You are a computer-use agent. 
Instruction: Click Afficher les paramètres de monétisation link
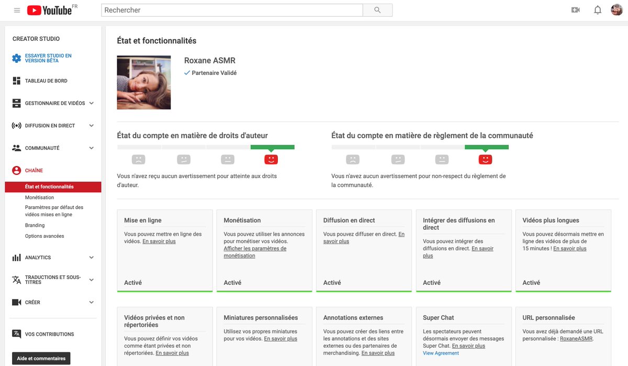(255, 252)
